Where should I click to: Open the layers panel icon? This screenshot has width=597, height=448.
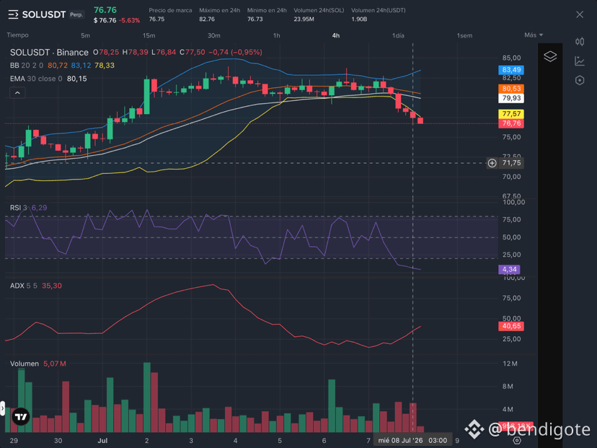click(x=550, y=56)
